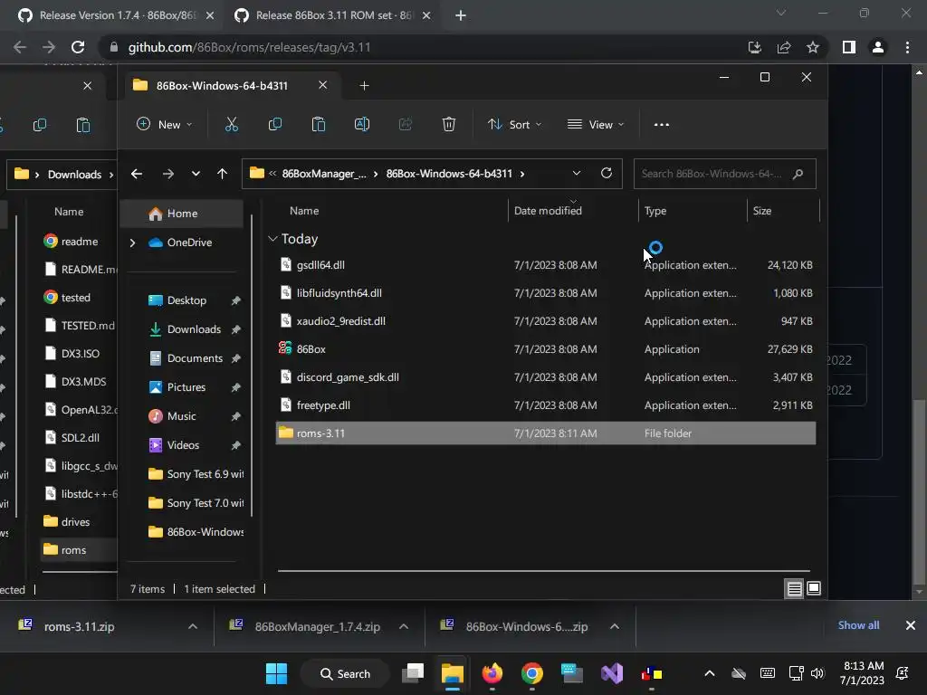Switch to details view icon in status bar
Image resolution: width=927 pixels, height=695 pixels.
794,588
